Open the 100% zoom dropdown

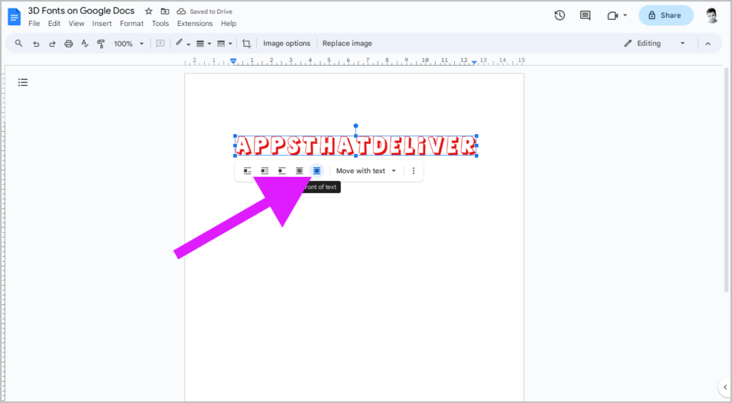coord(129,44)
